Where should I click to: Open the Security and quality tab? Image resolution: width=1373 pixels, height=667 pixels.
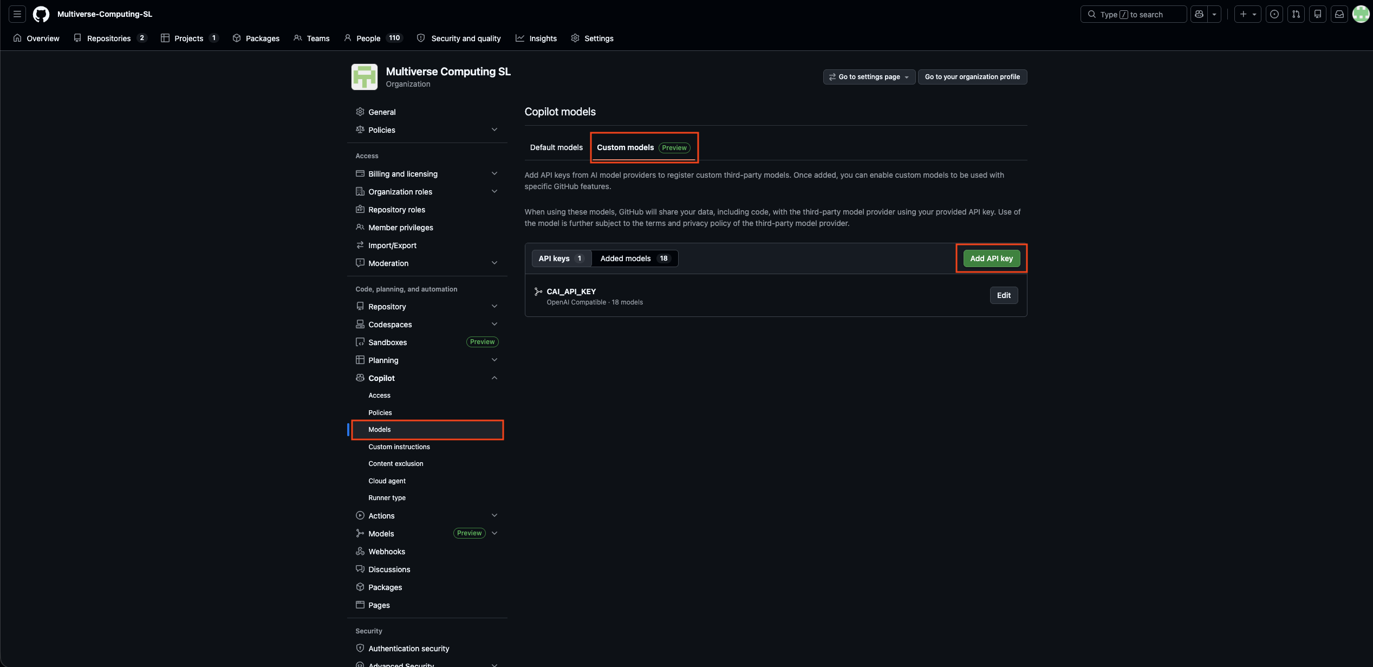[x=459, y=38]
